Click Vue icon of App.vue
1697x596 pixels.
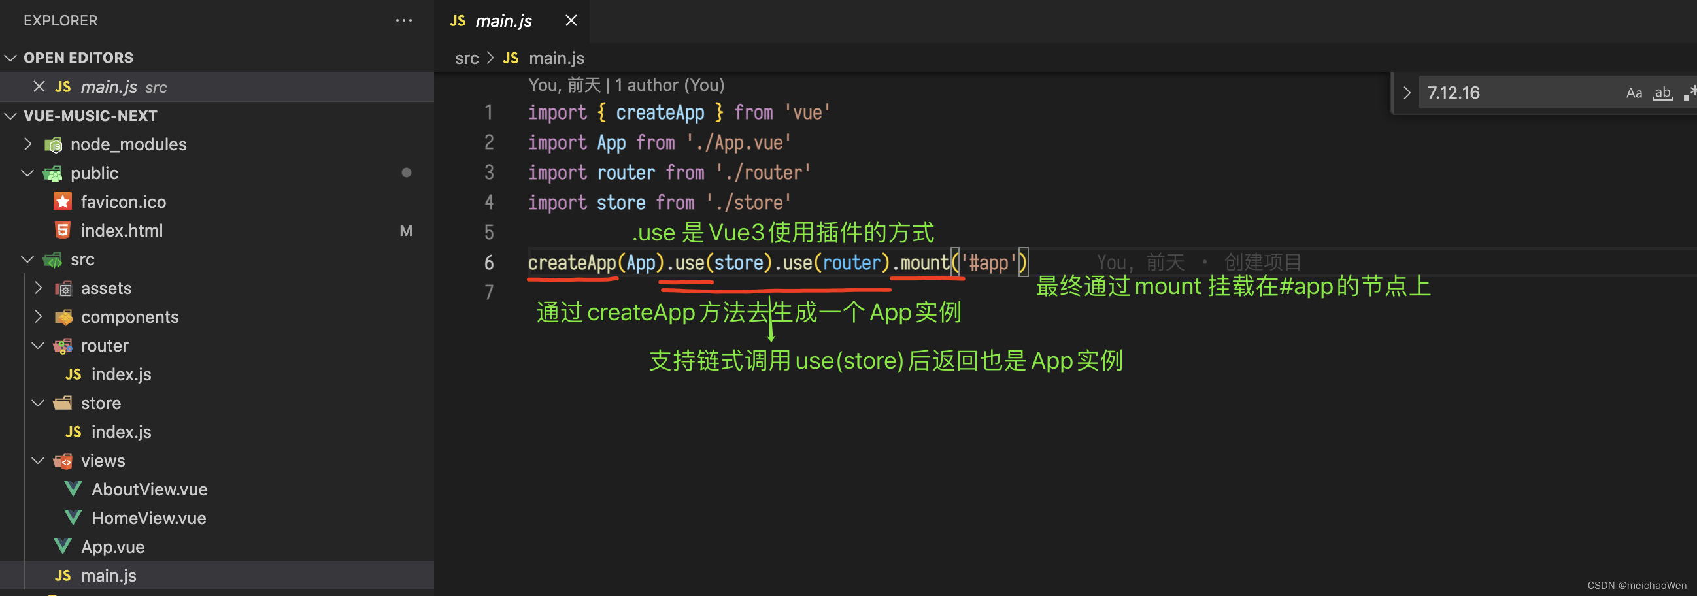63,546
